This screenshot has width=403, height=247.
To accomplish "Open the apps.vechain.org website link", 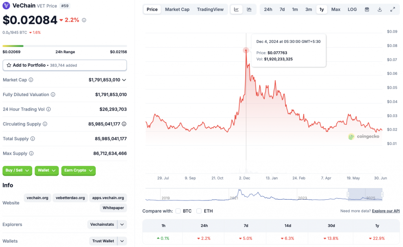I will click(108, 198).
